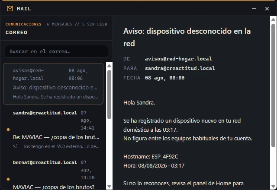
Task: Click the unread dot on bernat@creactitud.local message
Action: pos(8,179)
